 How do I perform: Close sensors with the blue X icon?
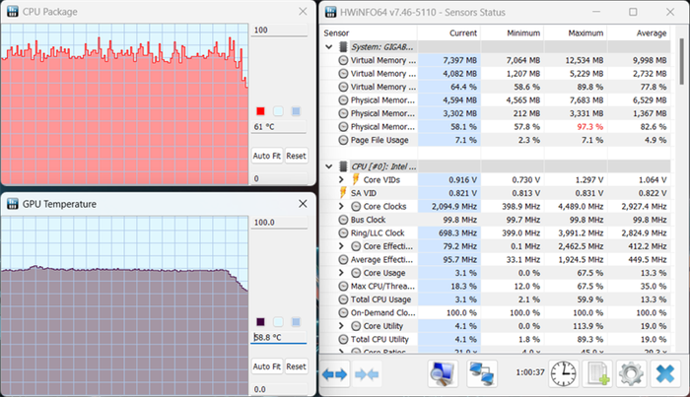tap(664, 374)
